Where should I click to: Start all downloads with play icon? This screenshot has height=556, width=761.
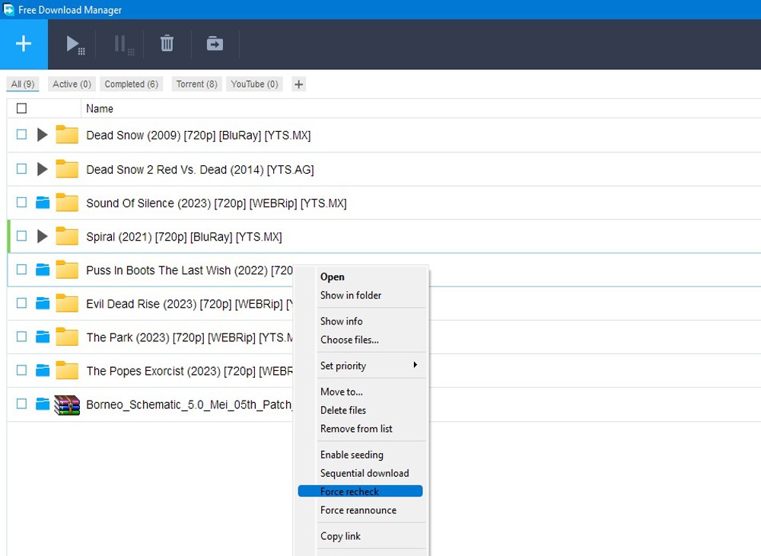75,45
